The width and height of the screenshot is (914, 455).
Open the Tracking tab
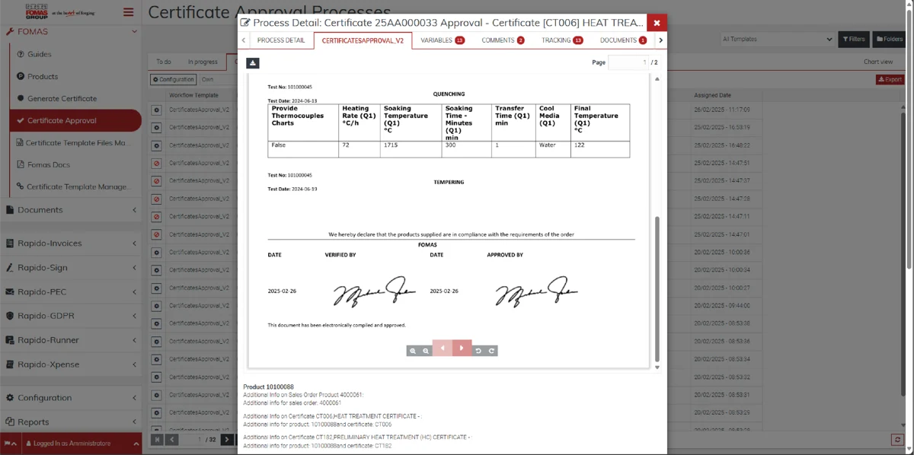pos(562,40)
